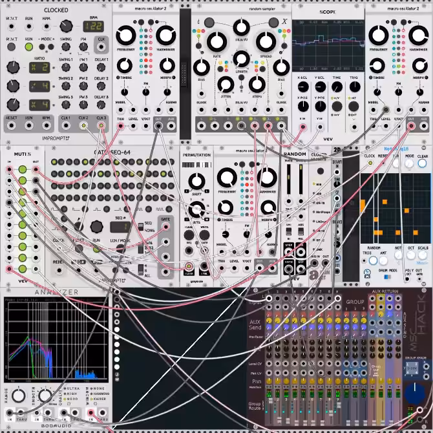This screenshot has height=433, width=433.
Task: Click Clocked's MODE plus button
Action: (x=51, y=47)
